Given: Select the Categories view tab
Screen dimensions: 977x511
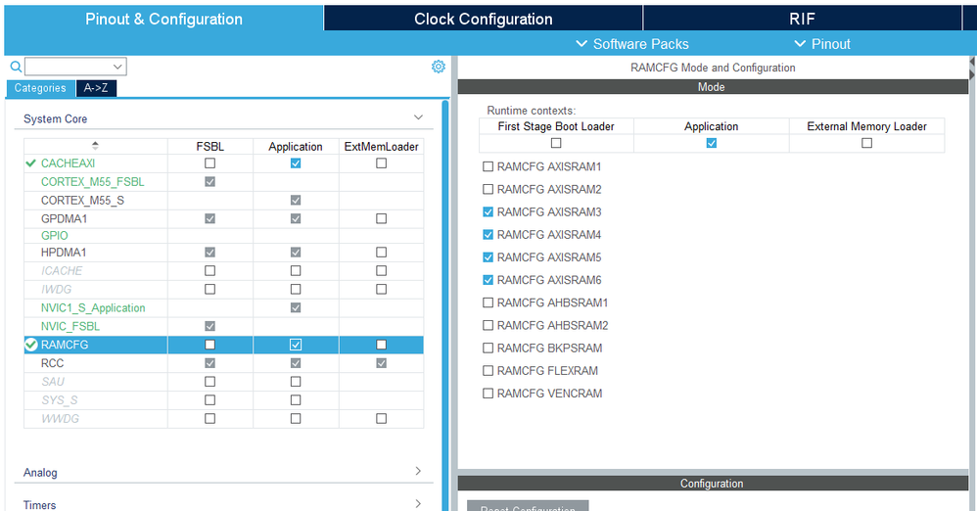Looking at the screenshot, I should (x=40, y=88).
